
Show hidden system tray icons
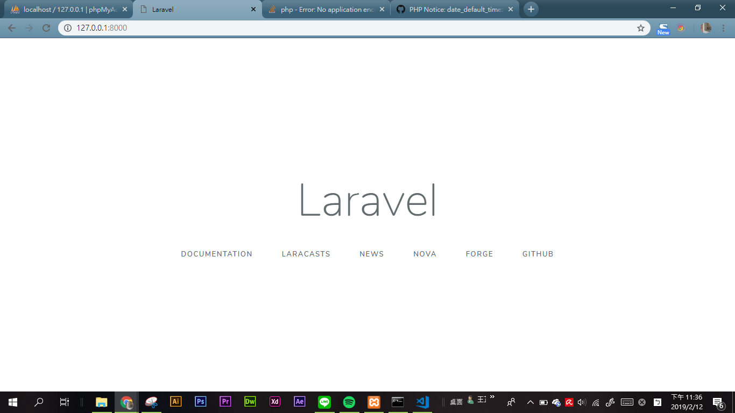coord(531,402)
